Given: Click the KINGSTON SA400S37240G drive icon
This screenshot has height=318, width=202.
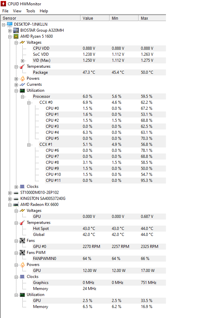Looking at the screenshot, I should tap(16, 199).
